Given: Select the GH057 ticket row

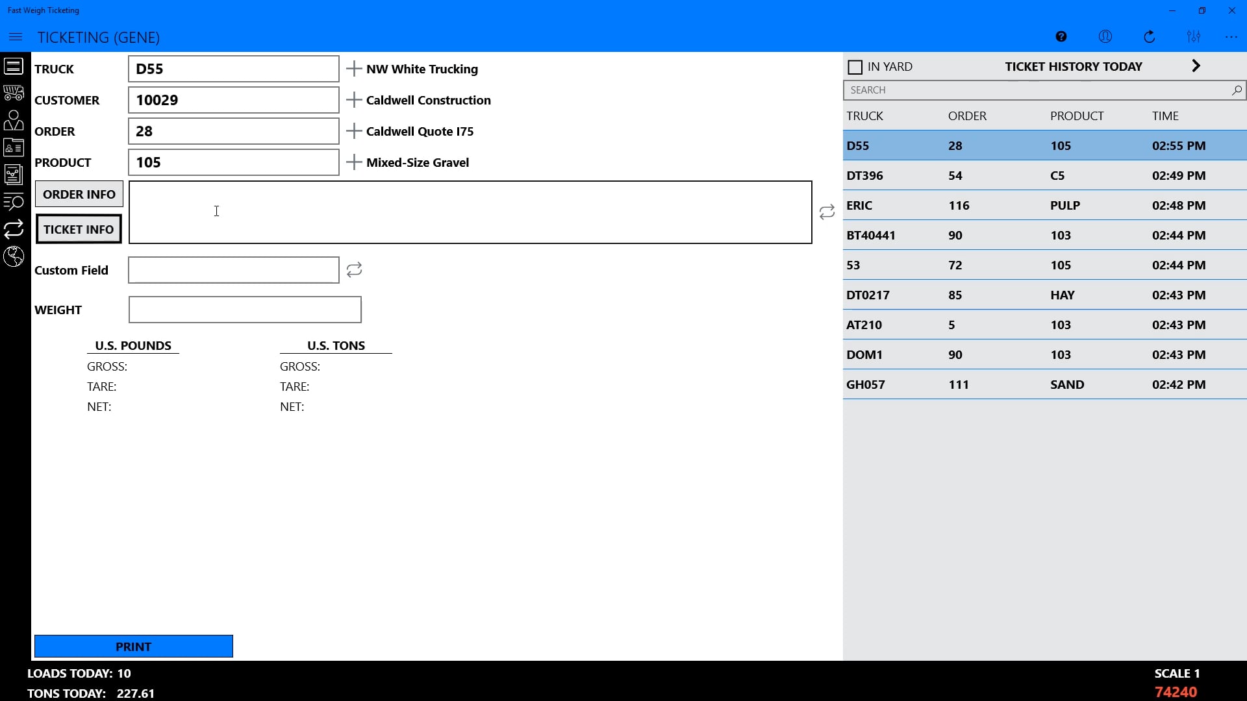Looking at the screenshot, I should coord(1044,384).
